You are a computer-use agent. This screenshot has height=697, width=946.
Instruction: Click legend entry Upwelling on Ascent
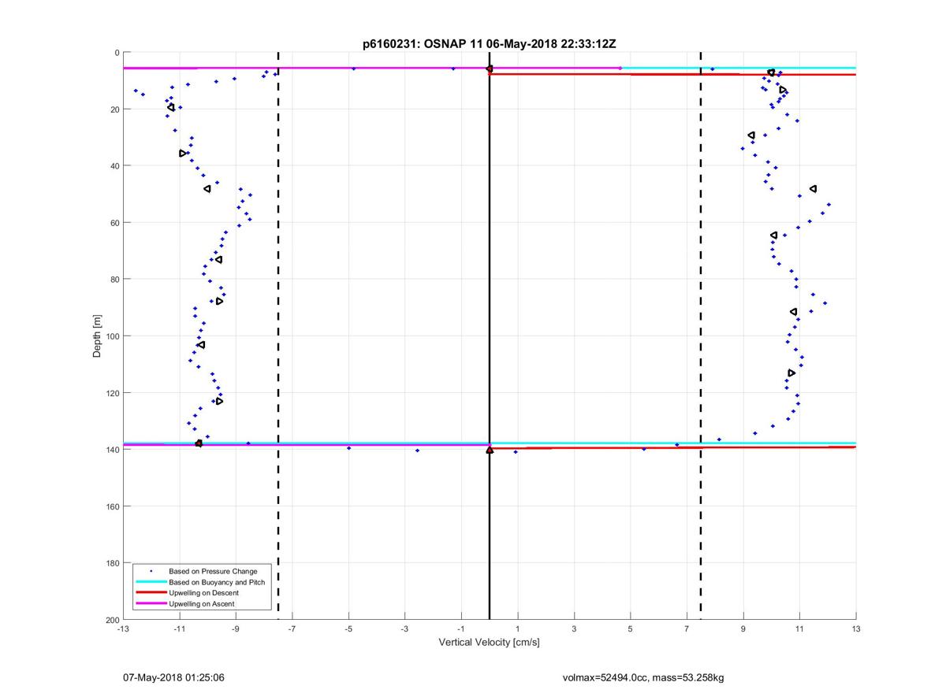[202, 604]
